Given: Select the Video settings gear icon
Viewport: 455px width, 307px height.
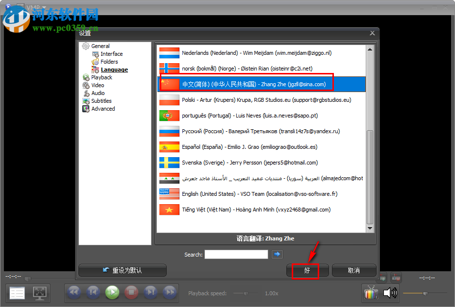Looking at the screenshot, I should (86, 85).
